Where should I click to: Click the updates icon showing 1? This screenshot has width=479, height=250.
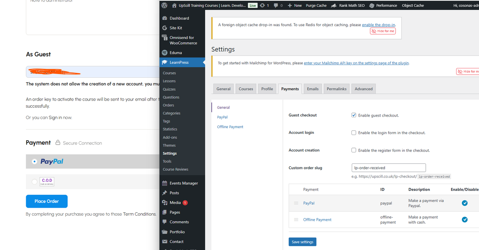[264, 5]
